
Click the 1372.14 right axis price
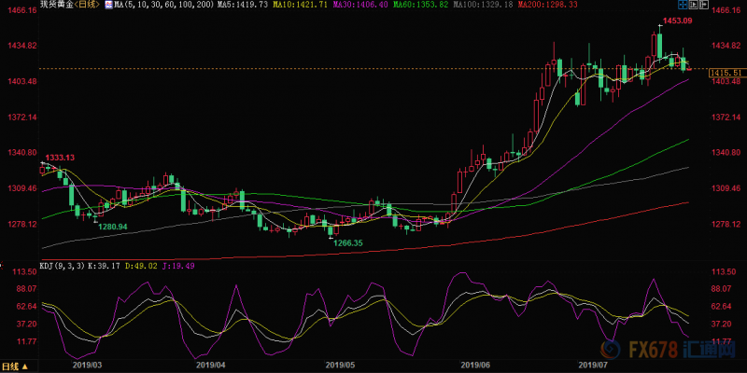point(726,117)
